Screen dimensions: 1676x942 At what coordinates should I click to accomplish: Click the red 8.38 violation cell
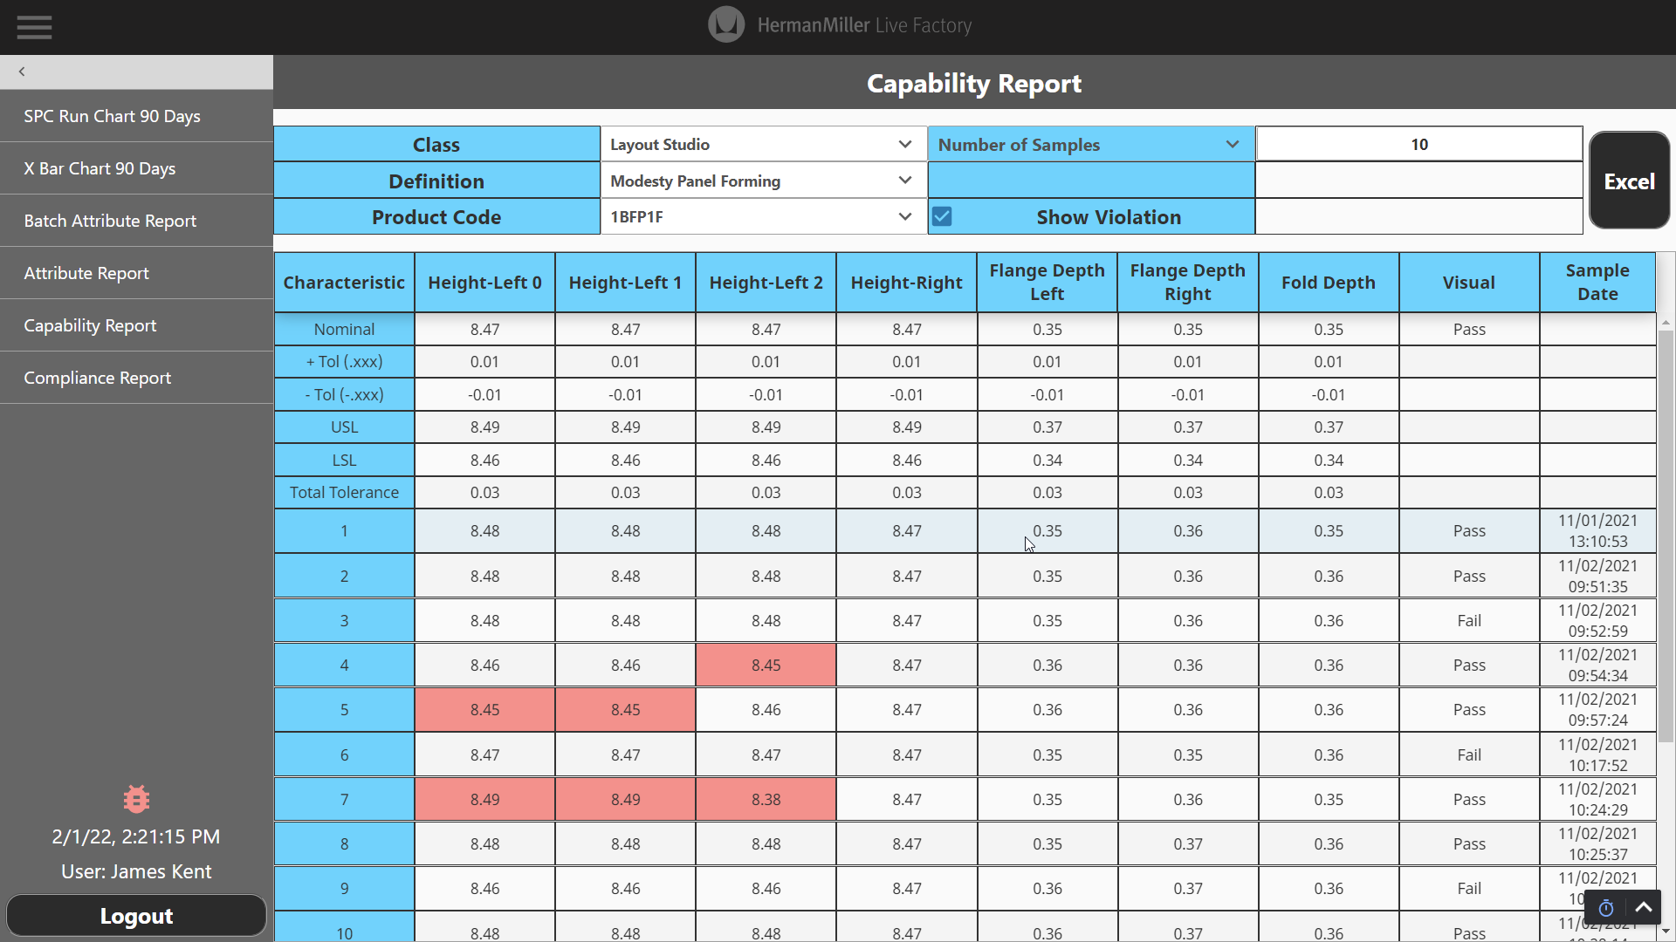[766, 800]
